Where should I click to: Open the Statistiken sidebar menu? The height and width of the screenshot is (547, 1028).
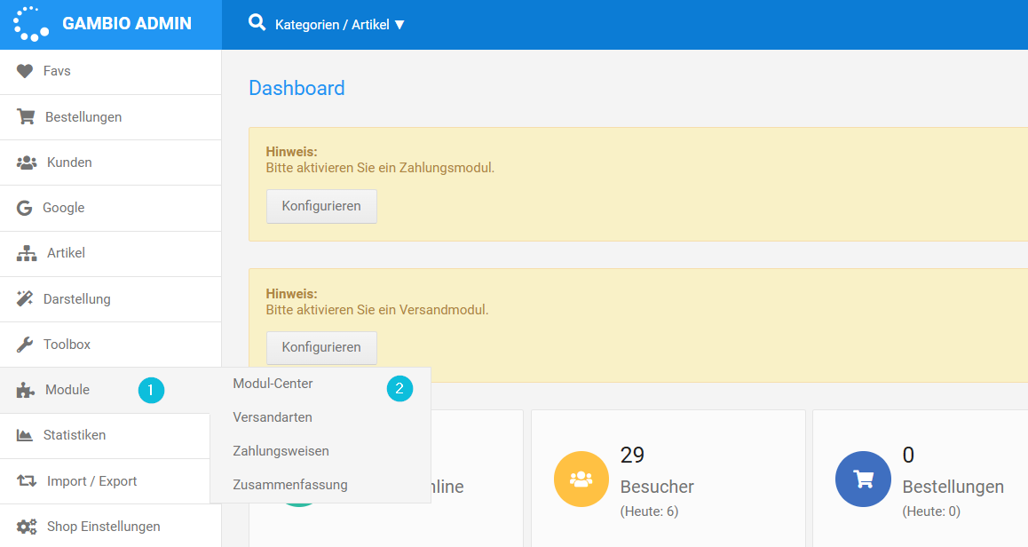[x=105, y=435]
